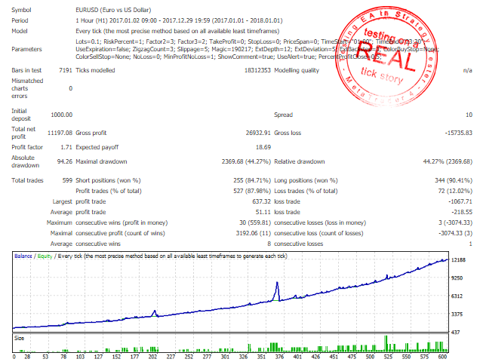Click the 'Period' label

coord(20,20)
